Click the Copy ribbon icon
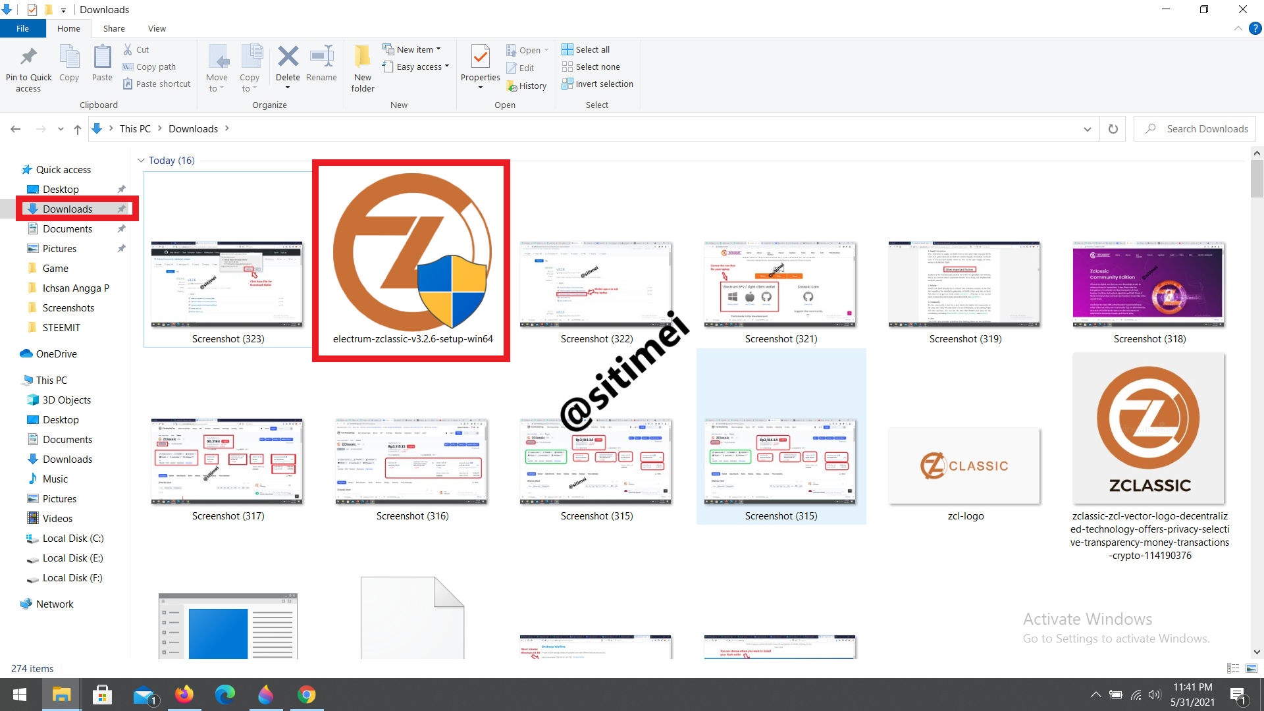The width and height of the screenshot is (1264, 711). pyautogui.click(x=69, y=57)
